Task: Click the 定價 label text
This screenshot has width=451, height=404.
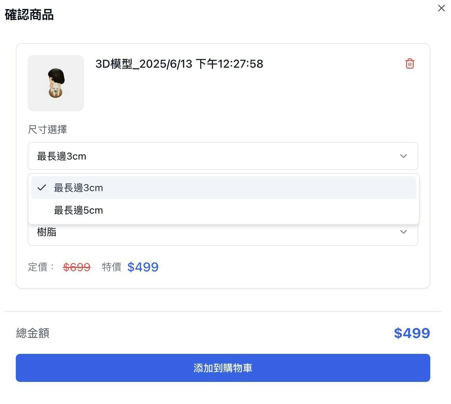Action: point(38,267)
